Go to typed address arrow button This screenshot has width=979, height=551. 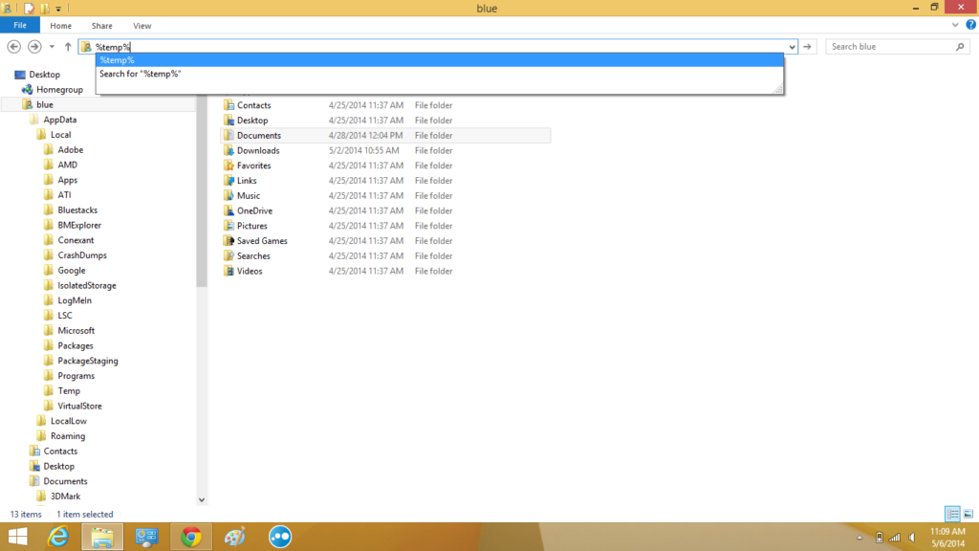pos(807,47)
